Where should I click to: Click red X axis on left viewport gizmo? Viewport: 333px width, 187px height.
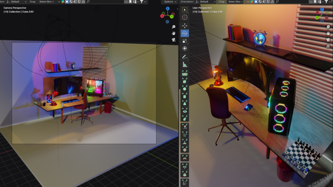coord(163,16)
